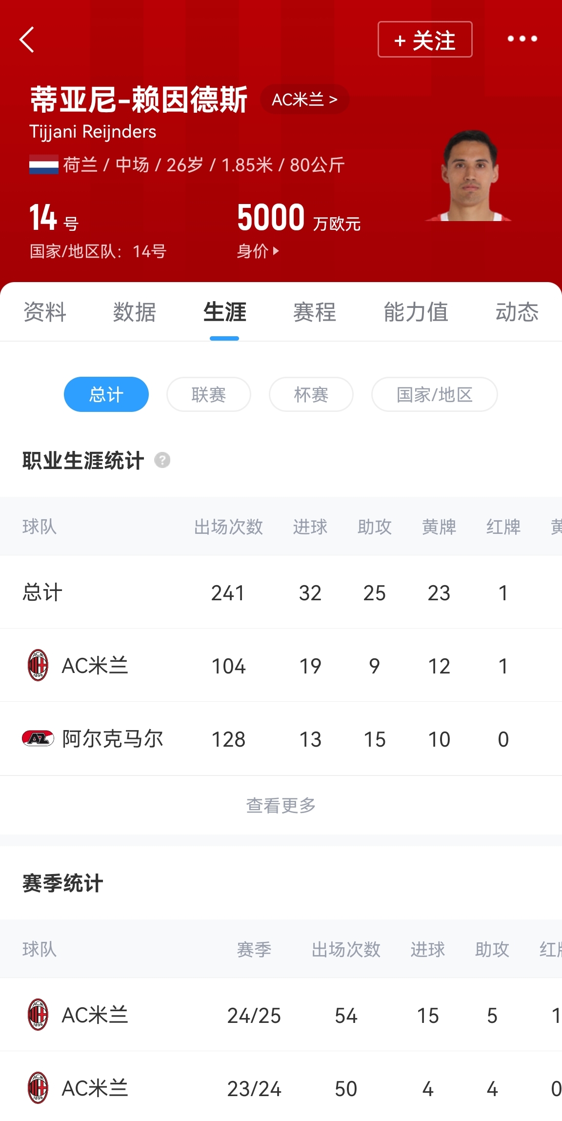The width and height of the screenshot is (562, 1121).
Task: Open the three-dot more options menu
Action: pyautogui.click(x=522, y=39)
